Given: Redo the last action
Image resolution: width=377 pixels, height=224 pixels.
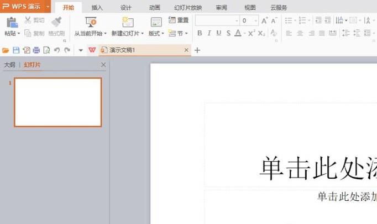Looking at the screenshot, I should pyautogui.click(x=67, y=50).
